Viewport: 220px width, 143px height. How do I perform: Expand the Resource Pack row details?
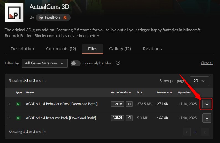click(x=9, y=118)
